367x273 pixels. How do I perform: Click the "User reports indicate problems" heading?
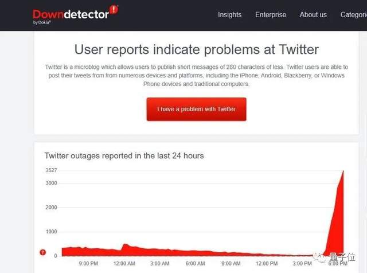(197, 49)
